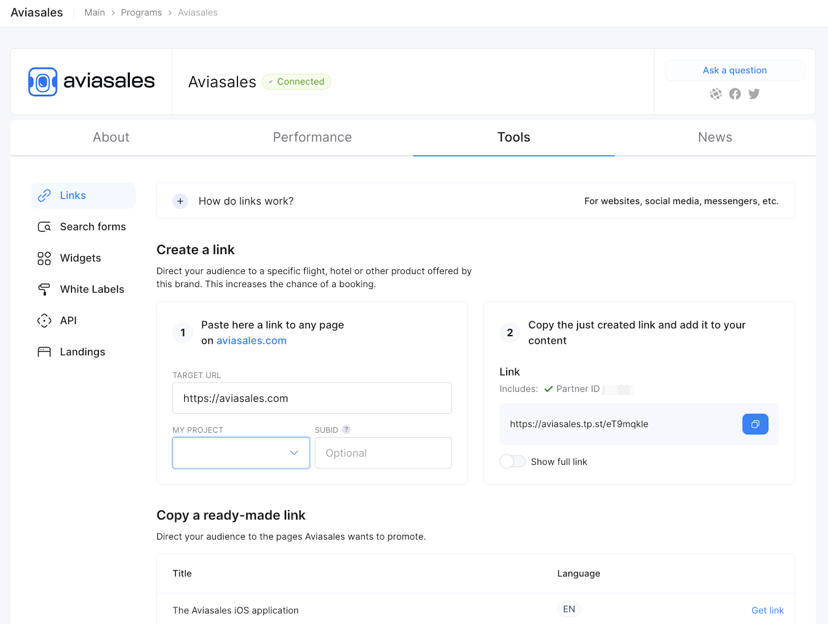Focus the SubID optional field
The image size is (828, 624).
coord(383,453)
